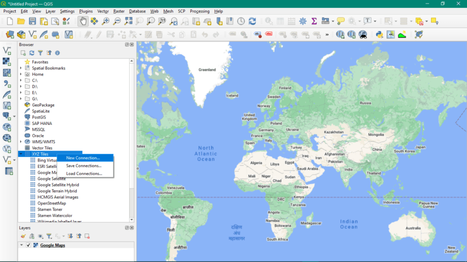Expand the C:\ drive node
467x262 pixels.
point(21,80)
